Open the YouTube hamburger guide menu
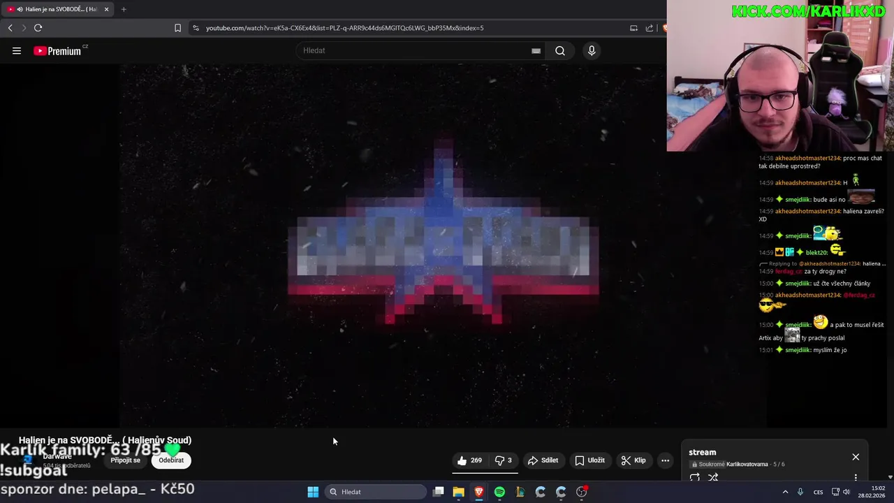 pyautogui.click(x=17, y=51)
